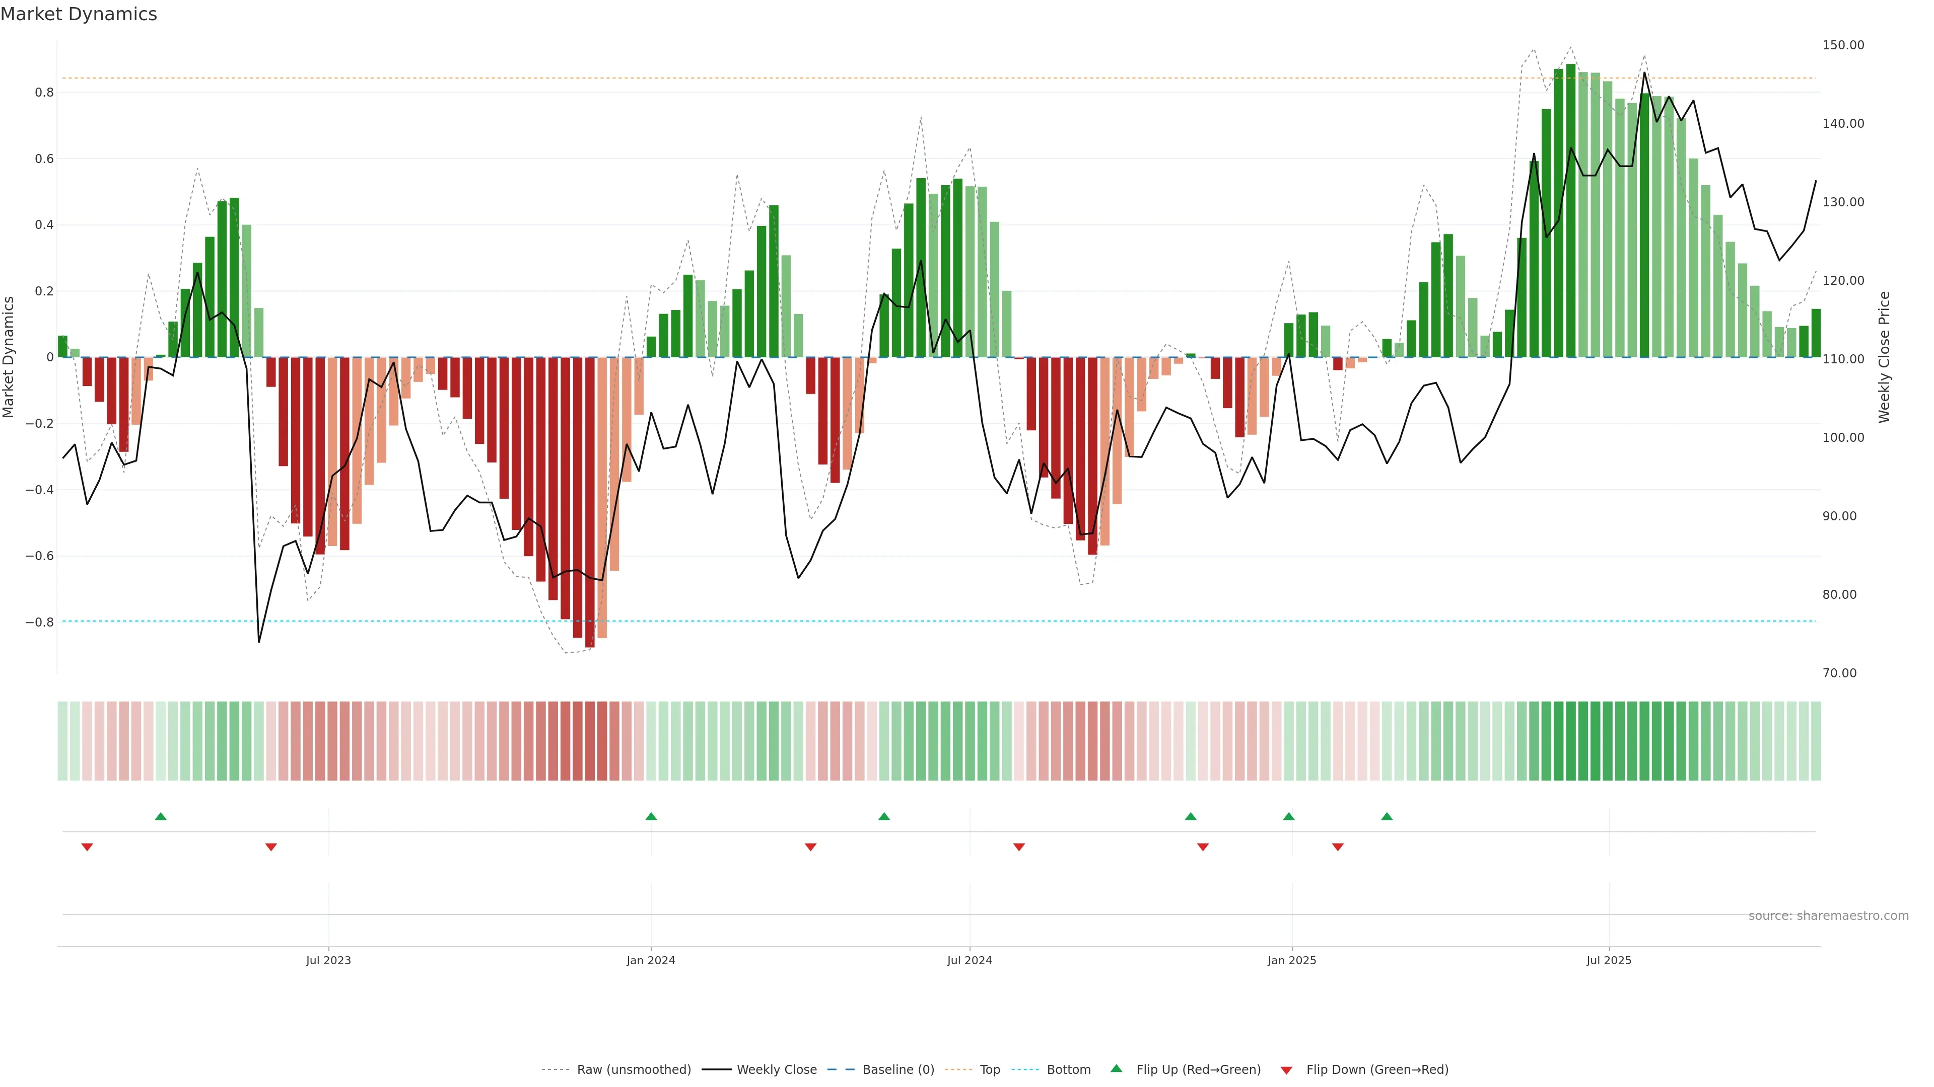1934x1087 pixels.
Task: Click the green triangle icon in the legend
Action: pos(1117,1068)
